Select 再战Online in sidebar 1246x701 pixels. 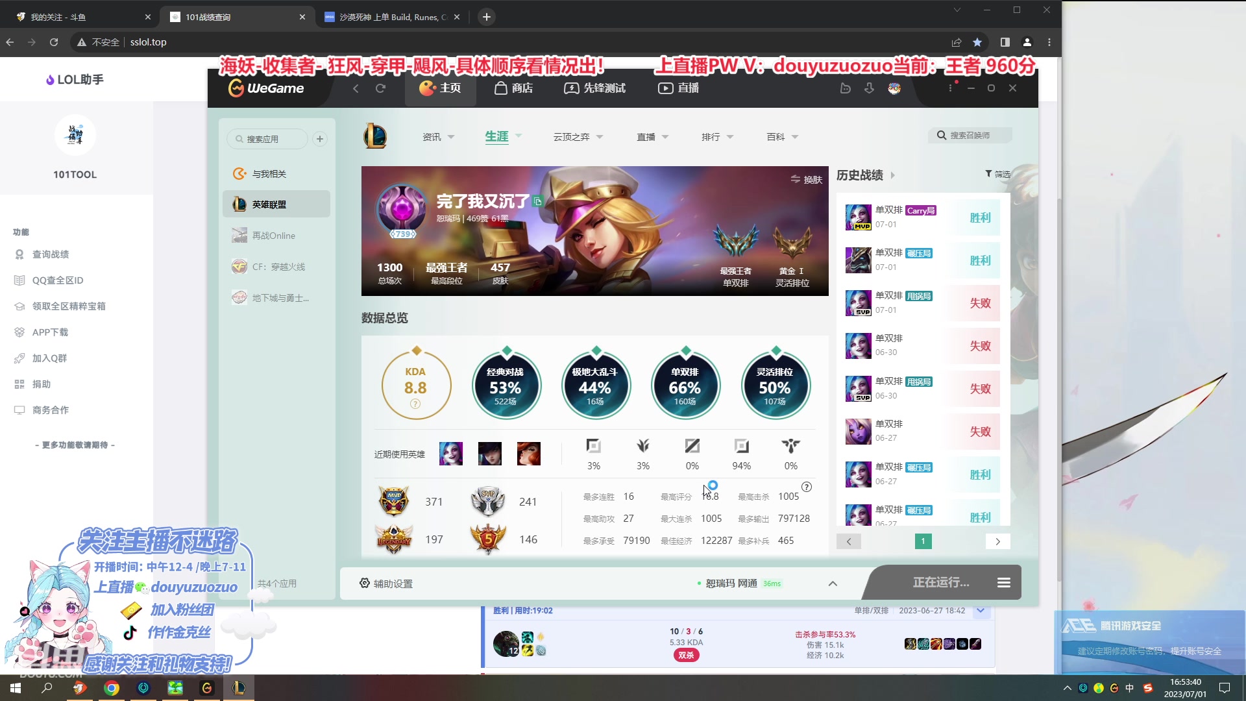coord(276,236)
